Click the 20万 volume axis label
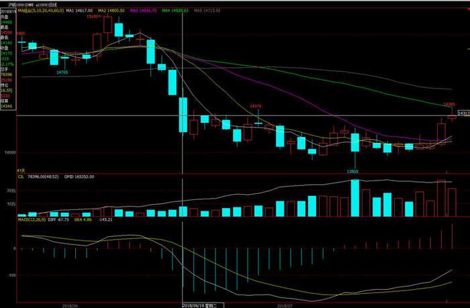Image resolution: width=470 pixels, height=308 pixels. click(11, 191)
